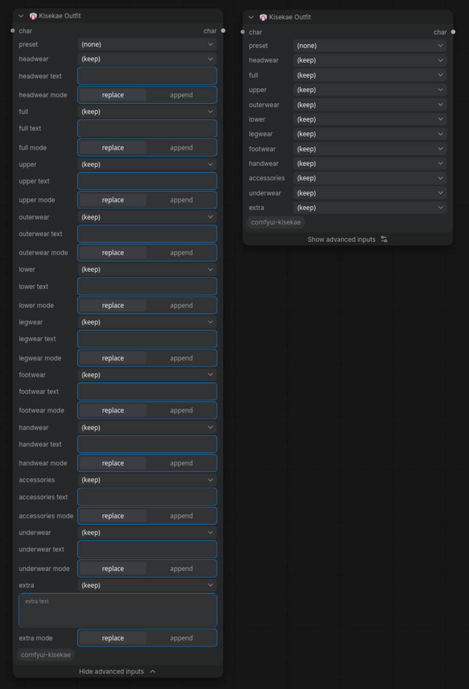Click the legwear text input field
This screenshot has height=689, width=469.
[x=147, y=339]
